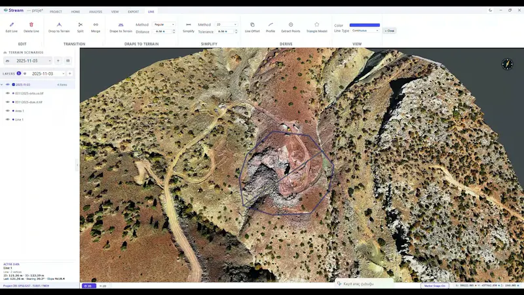
Task: Open the Simplify Method 2D dropdown
Action: [x=226, y=24]
